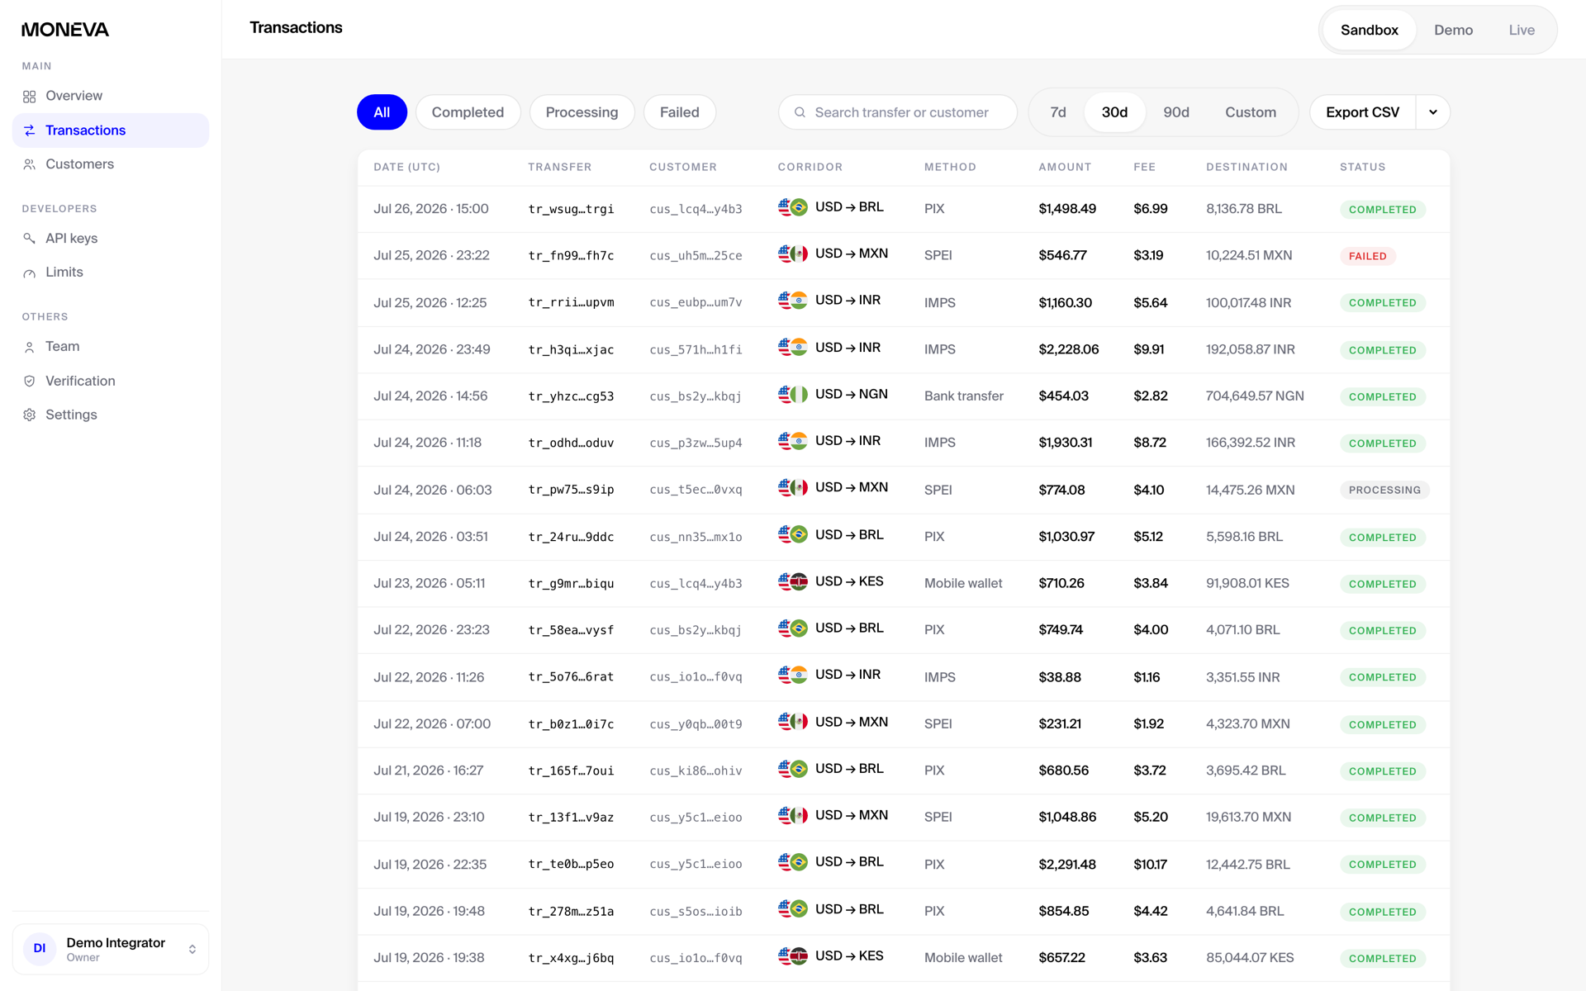Click amount $749.74
This screenshot has width=1586, height=991.
coord(1061,630)
